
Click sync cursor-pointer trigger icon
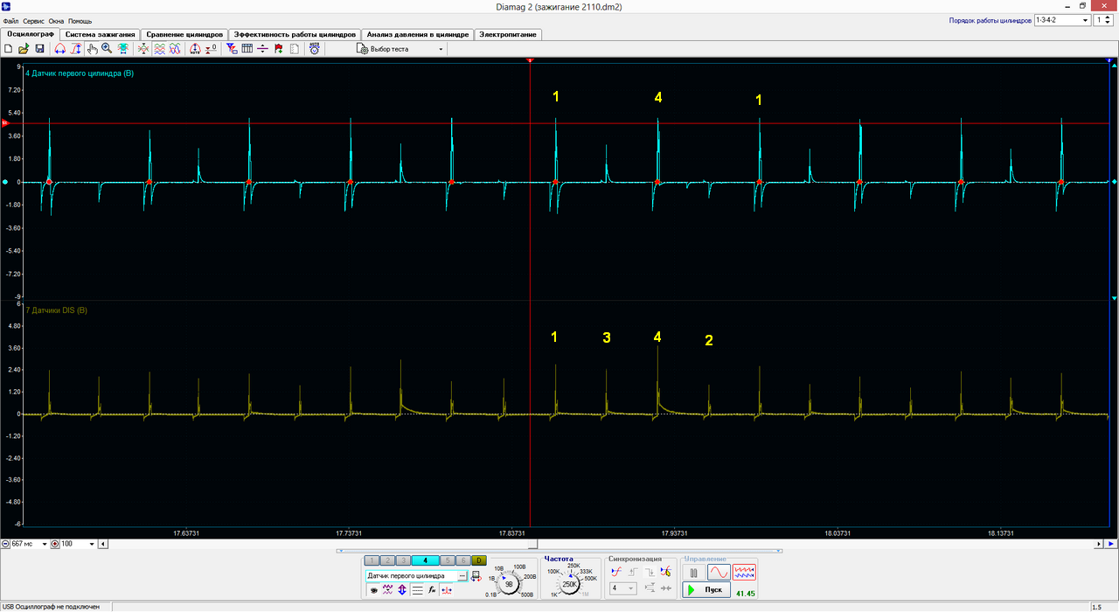pos(666,572)
